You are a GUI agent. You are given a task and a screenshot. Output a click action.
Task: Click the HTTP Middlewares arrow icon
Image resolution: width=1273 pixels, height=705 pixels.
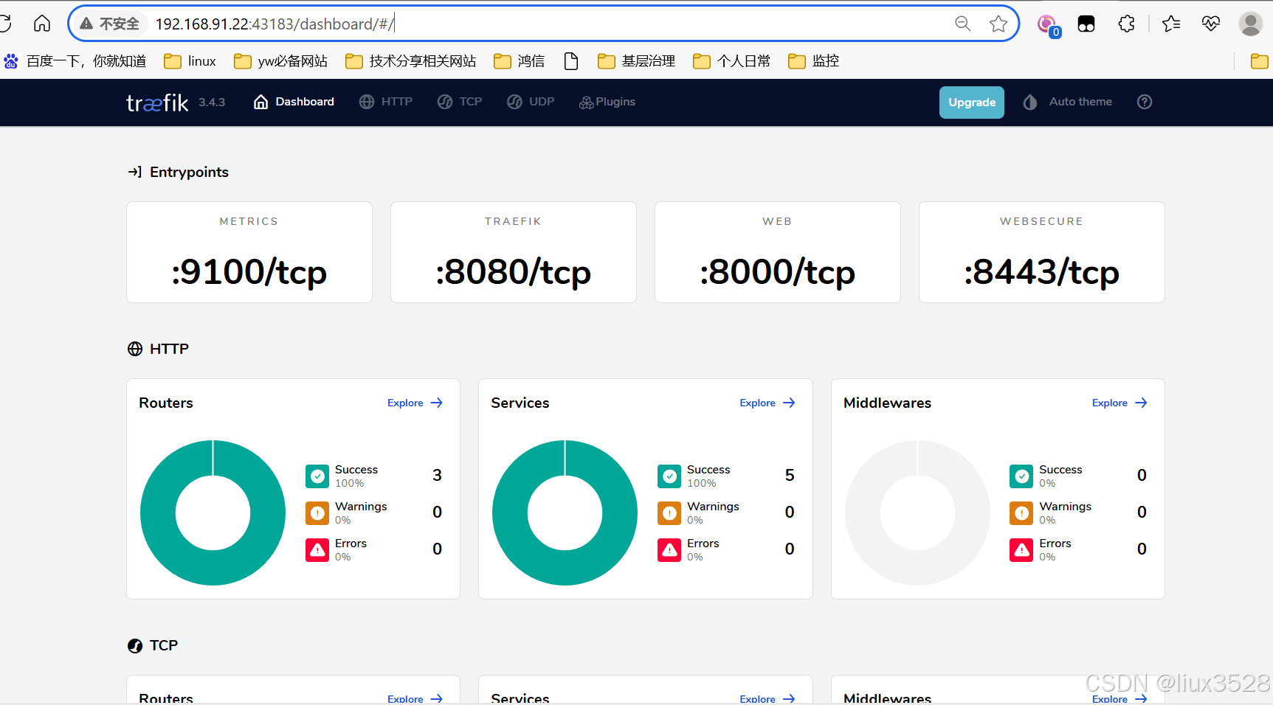(x=1141, y=403)
